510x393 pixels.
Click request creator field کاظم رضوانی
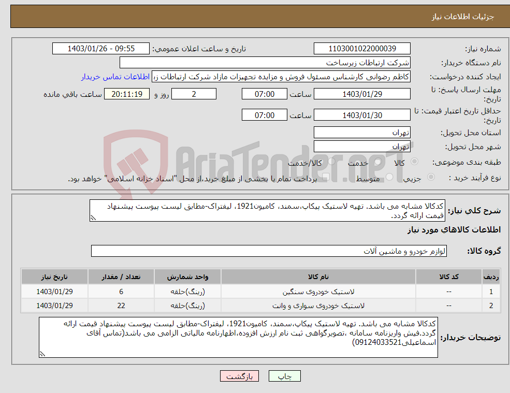281,77
